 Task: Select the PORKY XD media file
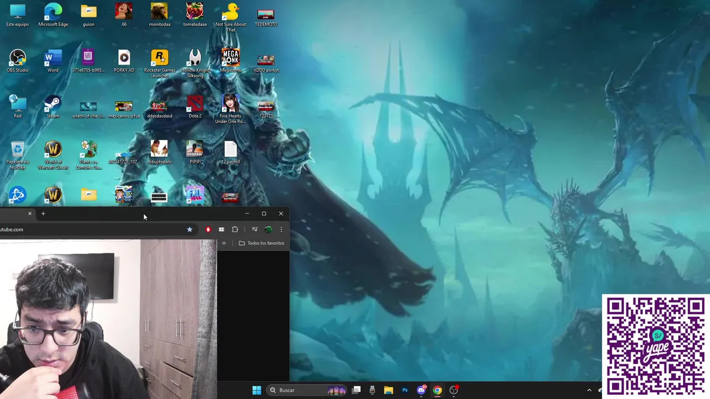(124, 61)
